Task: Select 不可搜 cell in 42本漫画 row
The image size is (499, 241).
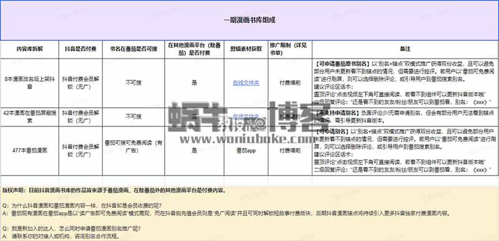Action: 133,117
